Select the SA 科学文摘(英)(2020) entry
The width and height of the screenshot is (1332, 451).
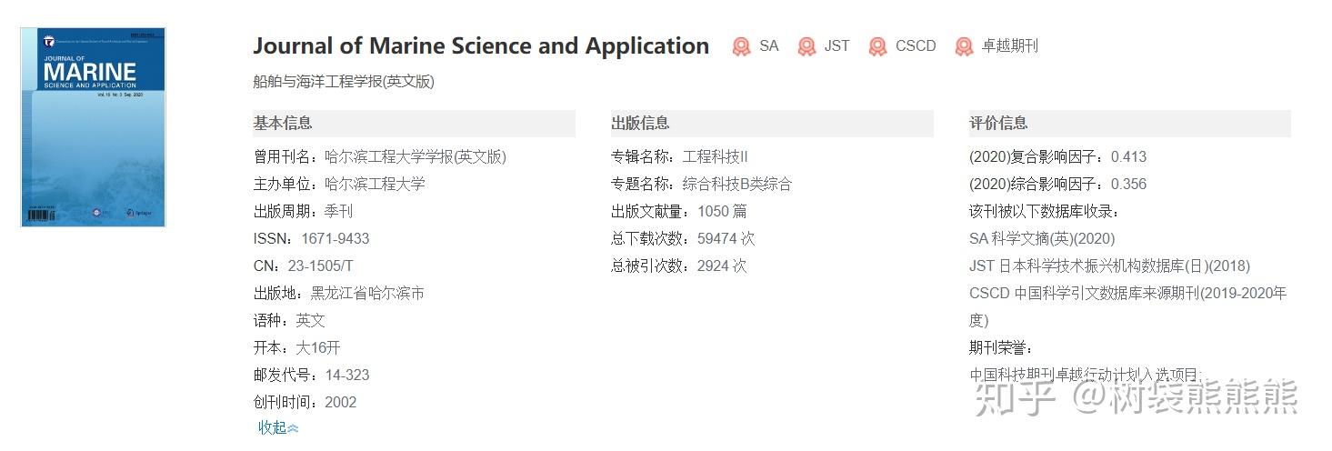(x=1042, y=238)
